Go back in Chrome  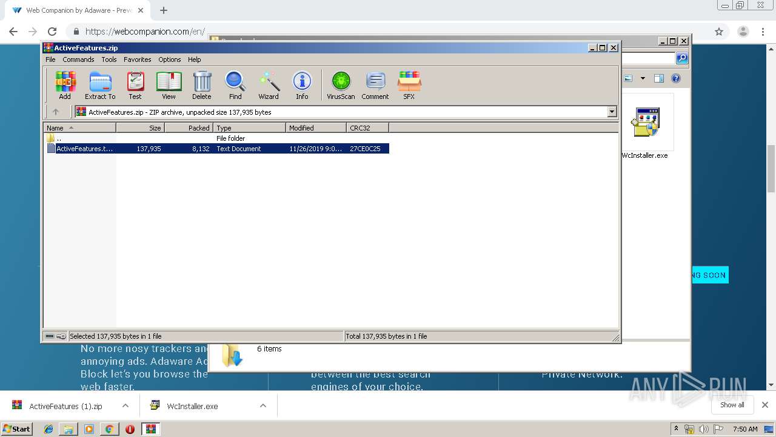(x=13, y=32)
